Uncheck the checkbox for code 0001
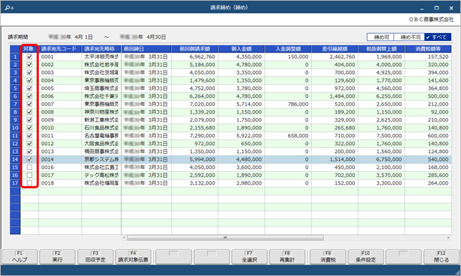The image size is (461, 276). coord(29,57)
